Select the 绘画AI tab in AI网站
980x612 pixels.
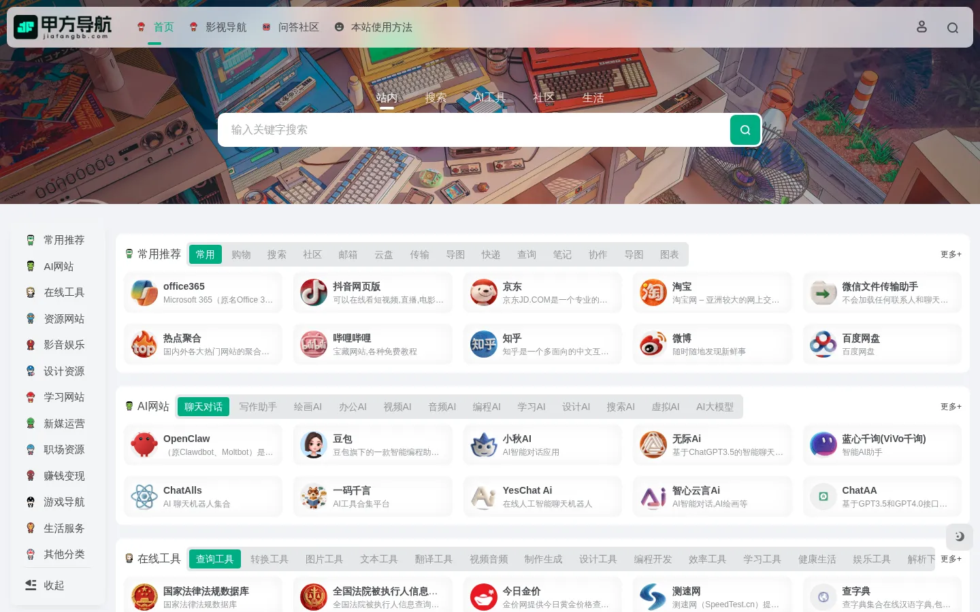click(x=308, y=407)
